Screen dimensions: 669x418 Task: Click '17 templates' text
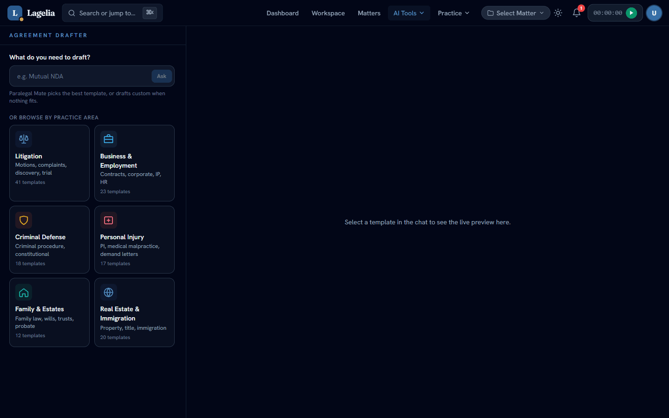115,264
